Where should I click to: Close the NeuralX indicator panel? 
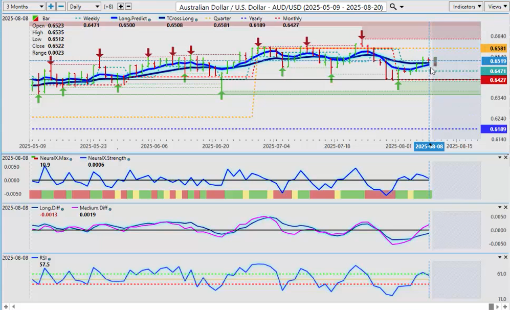point(506,158)
